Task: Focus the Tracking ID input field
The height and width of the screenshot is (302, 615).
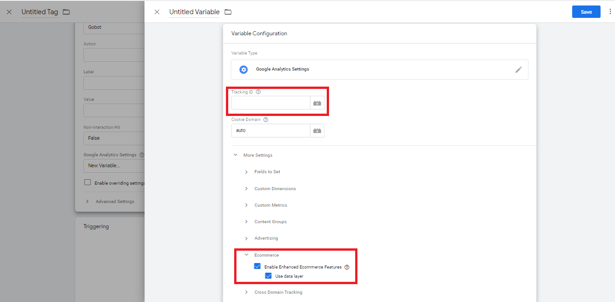Action: click(x=271, y=103)
